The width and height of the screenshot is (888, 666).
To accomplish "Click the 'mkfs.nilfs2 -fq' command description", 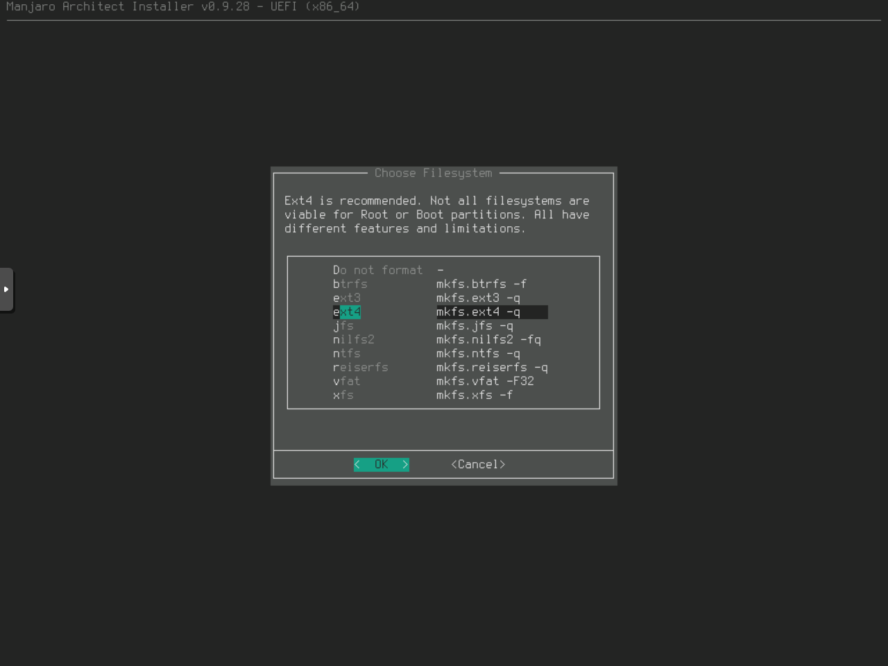I will coord(488,339).
